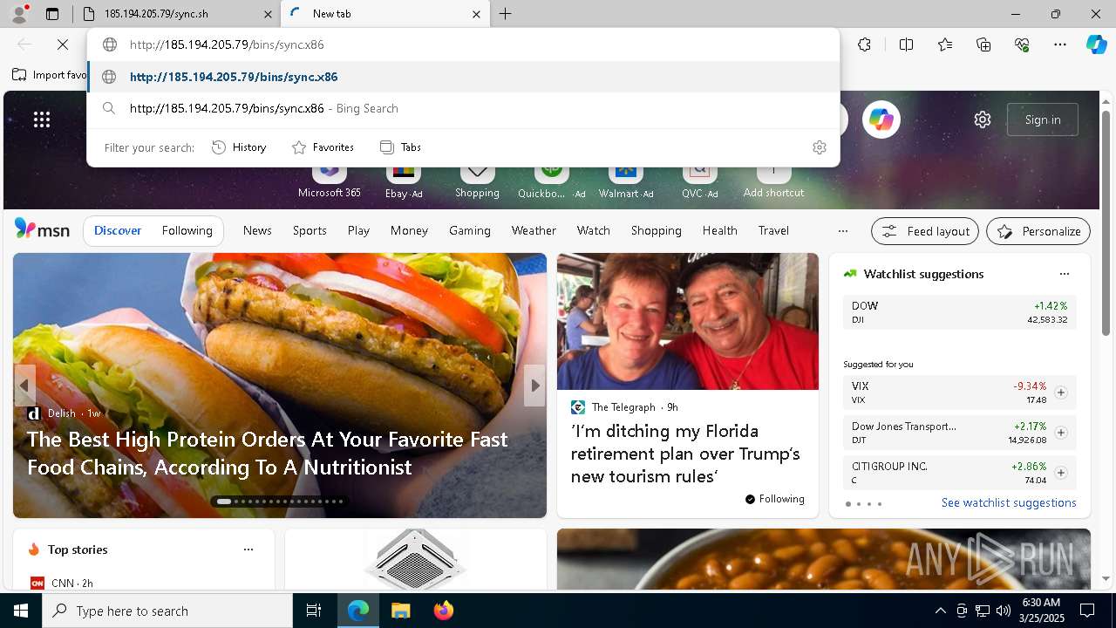Filter suggestions by Favorites

(323, 147)
